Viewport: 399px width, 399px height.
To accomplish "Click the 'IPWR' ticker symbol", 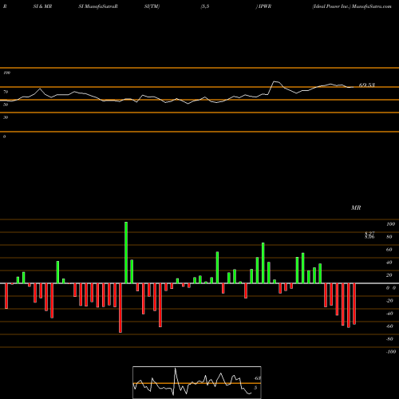I will coord(265,6).
